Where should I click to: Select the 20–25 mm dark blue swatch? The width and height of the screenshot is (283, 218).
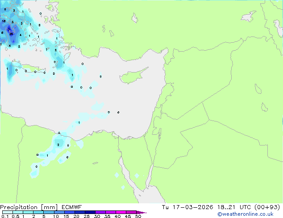coord(80,212)
